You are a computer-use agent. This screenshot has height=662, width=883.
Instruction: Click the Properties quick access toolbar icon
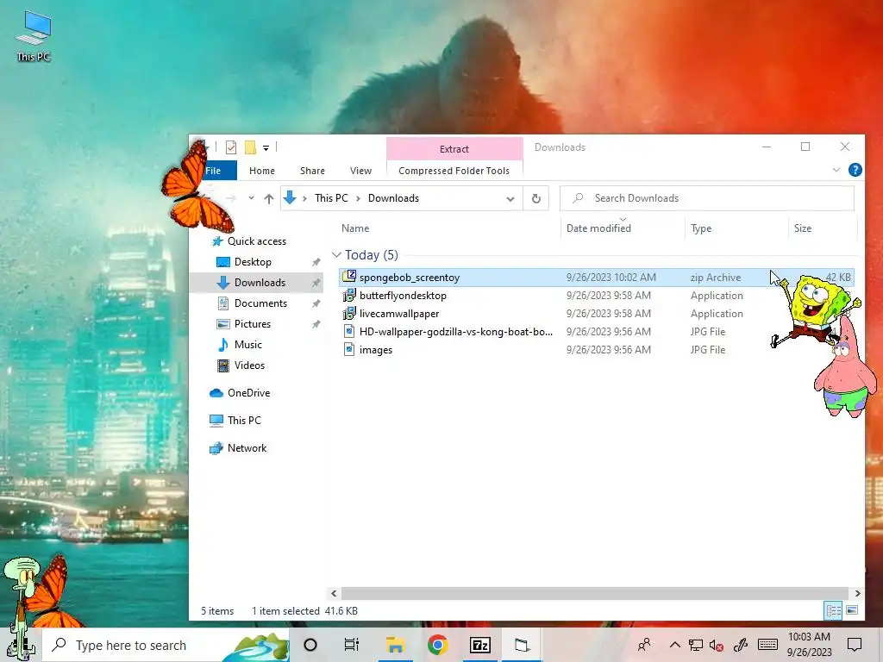[231, 147]
